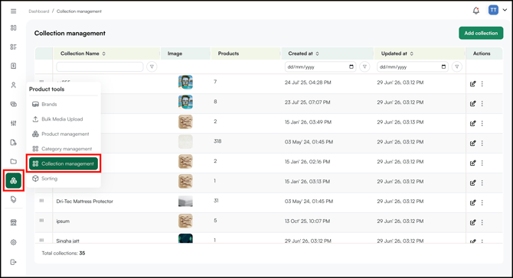This screenshot has height=278, width=513.
Task: Open more actions for 24 Jul' 25 row
Action: [482, 84]
